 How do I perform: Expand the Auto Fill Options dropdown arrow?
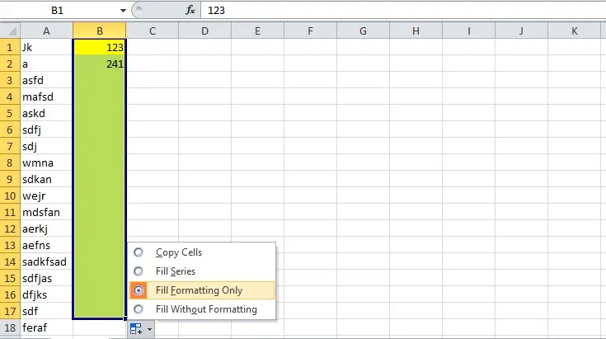[149, 329]
